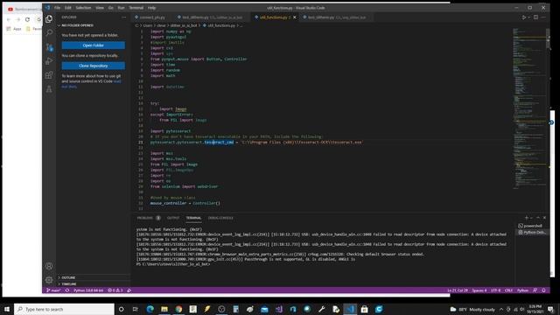560x315 pixels.
Task: Open the Testing flask view
Action: tap(49, 89)
